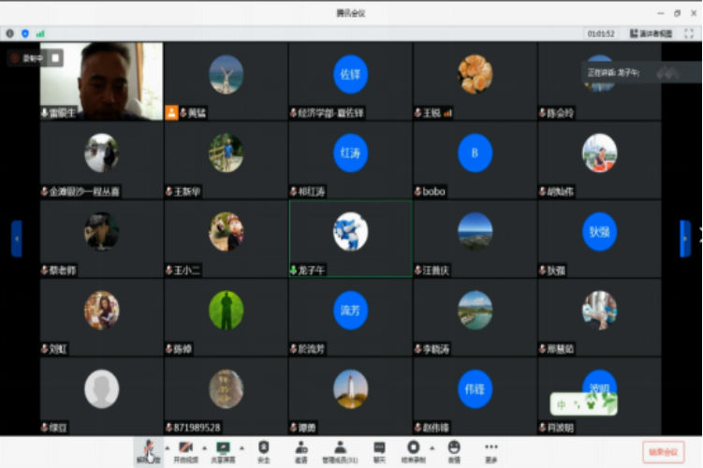This screenshot has width=703, height=468.
Task: Enter full screen using the top-right icon
Action: pyautogui.click(x=689, y=33)
